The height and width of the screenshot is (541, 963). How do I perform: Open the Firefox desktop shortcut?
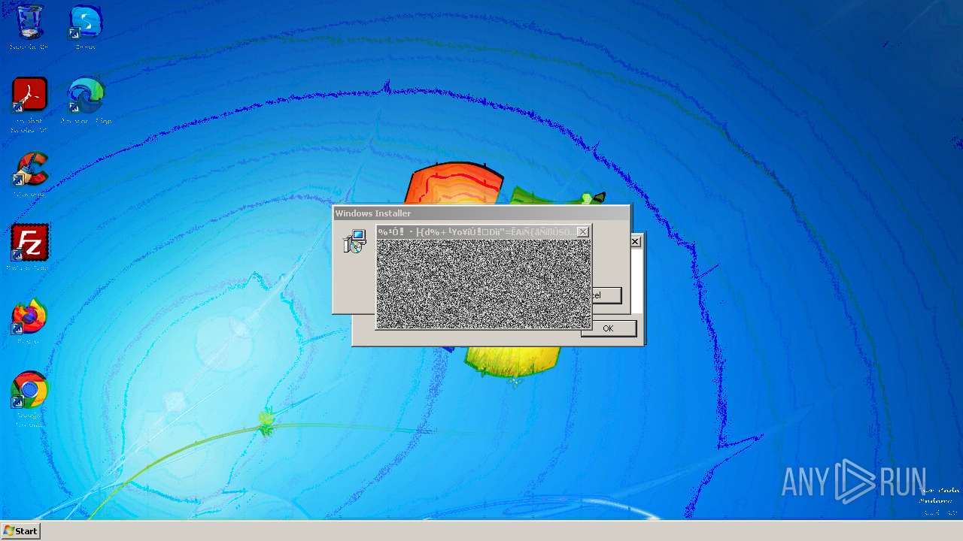click(x=29, y=322)
